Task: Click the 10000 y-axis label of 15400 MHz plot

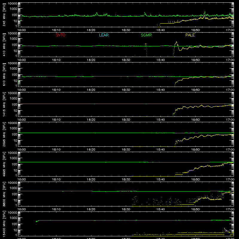Action: tap(13, 213)
